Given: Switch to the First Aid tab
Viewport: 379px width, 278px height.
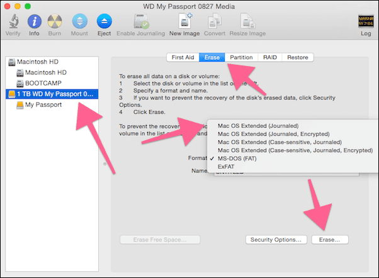Looking at the screenshot, I should (183, 57).
